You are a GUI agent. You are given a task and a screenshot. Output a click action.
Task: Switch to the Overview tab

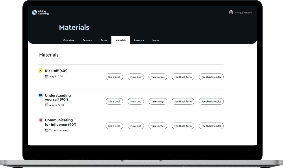[x=68, y=40]
